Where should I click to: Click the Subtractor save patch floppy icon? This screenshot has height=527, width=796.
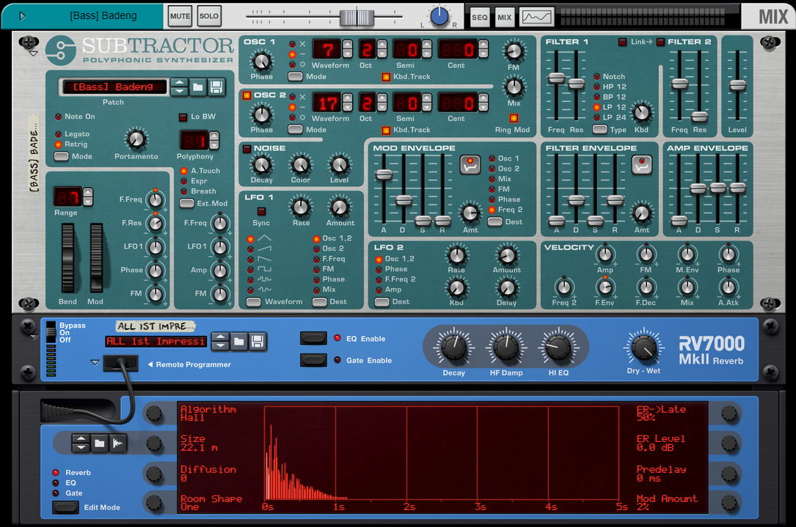click(x=216, y=87)
